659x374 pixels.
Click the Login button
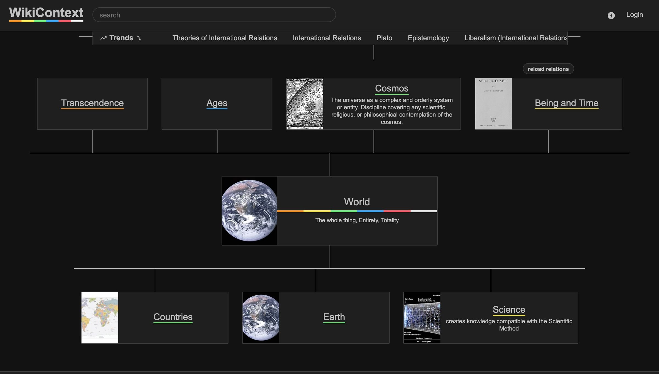[x=635, y=15]
